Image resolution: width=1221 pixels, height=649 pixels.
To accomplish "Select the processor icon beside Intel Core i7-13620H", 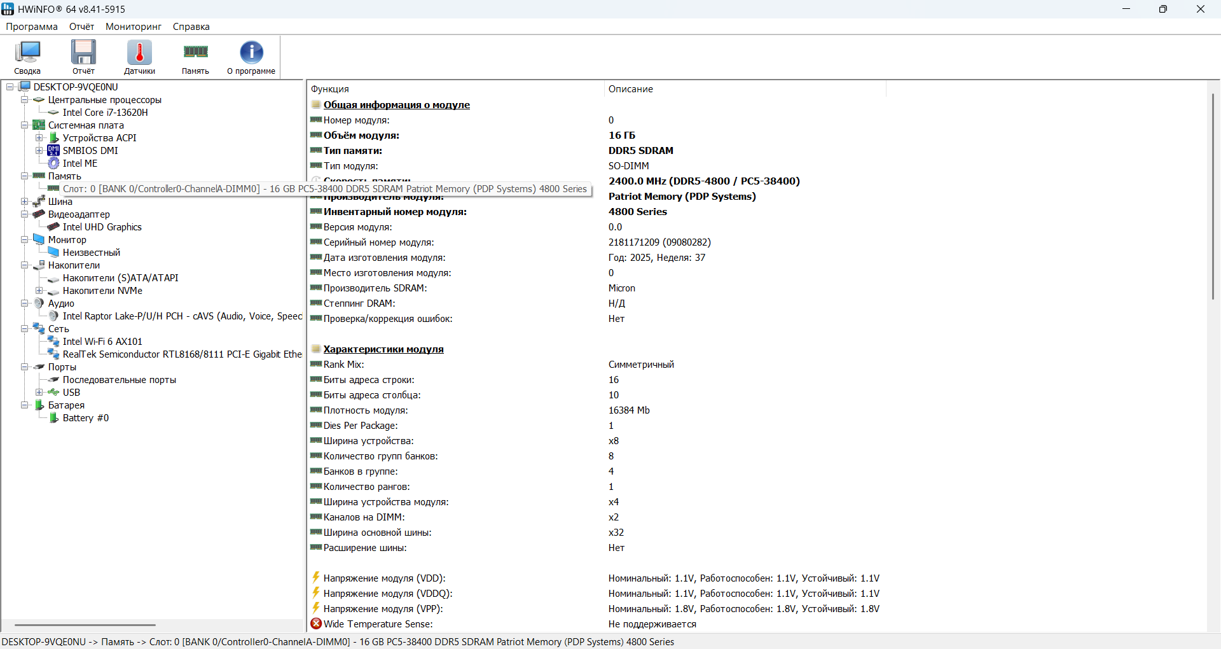I will pyautogui.click(x=53, y=113).
